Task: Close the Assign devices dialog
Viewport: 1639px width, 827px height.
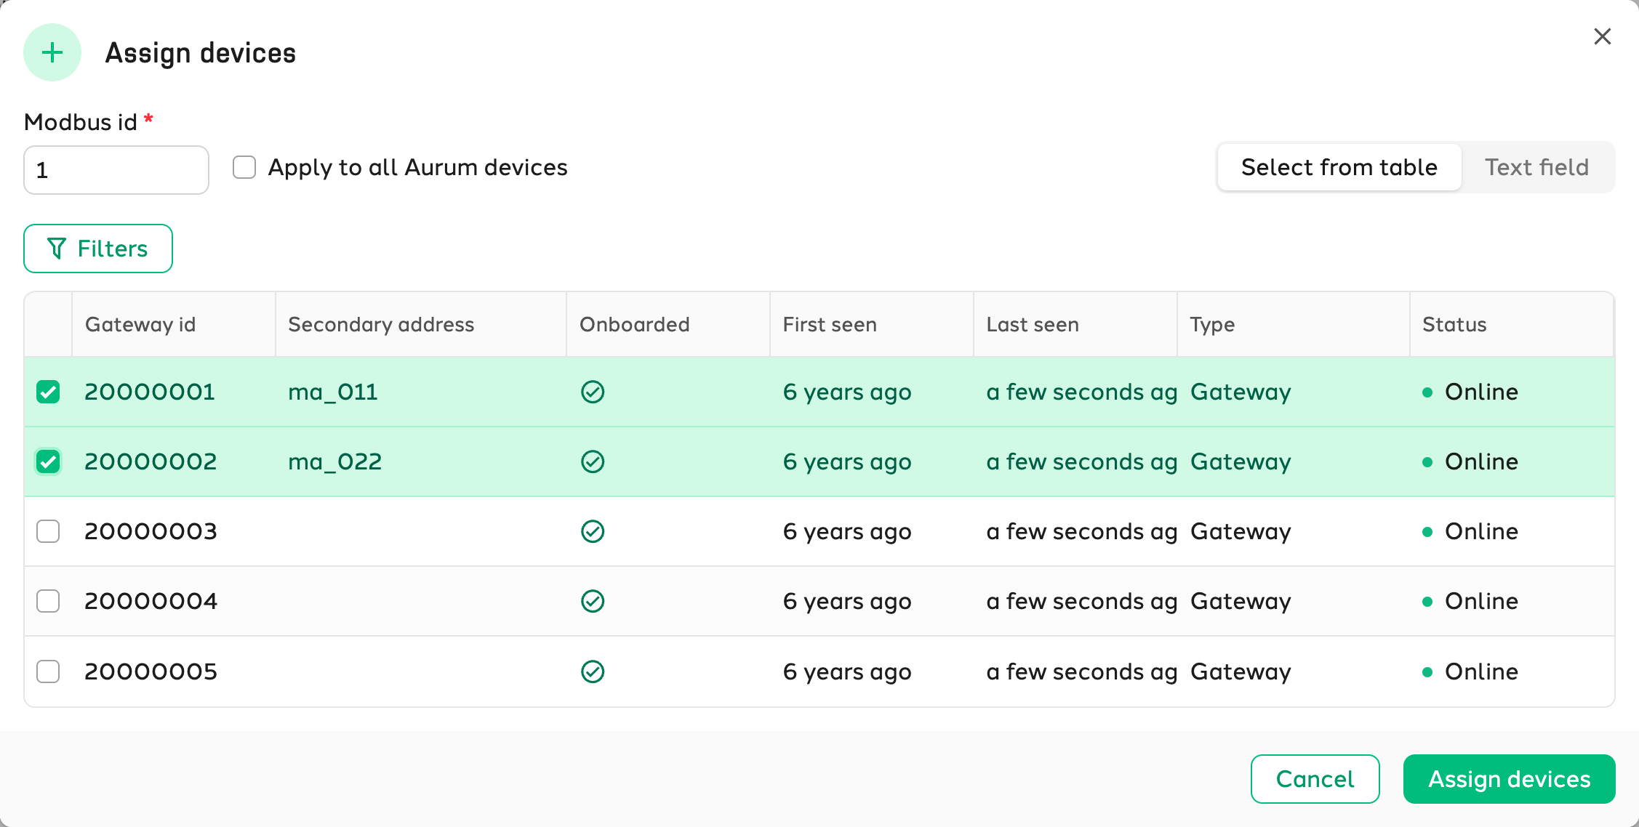Action: pyautogui.click(x=1602, y=36)
